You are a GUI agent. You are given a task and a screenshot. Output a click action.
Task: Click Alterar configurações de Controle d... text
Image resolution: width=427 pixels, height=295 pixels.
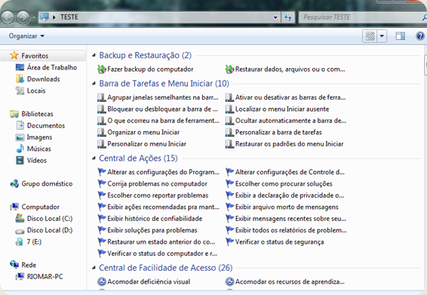[x=290, y=172]
